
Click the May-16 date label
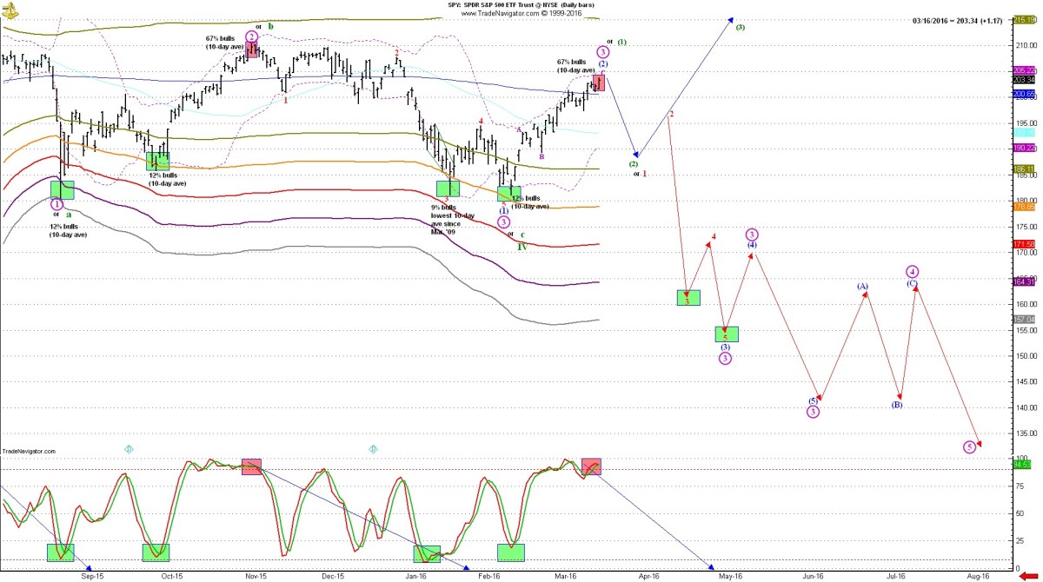pos(730,575)
